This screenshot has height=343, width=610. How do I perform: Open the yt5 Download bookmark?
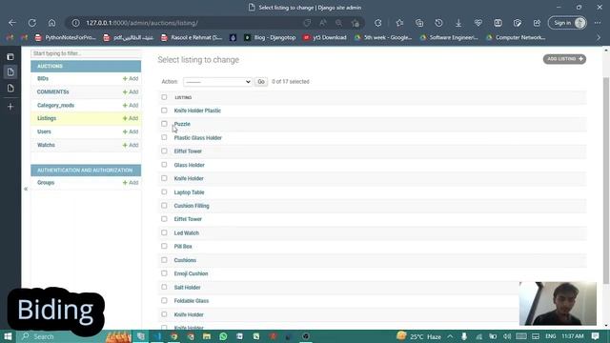click(325, 38)
